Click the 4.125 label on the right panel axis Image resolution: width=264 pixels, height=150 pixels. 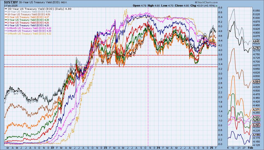coord(257,145)
